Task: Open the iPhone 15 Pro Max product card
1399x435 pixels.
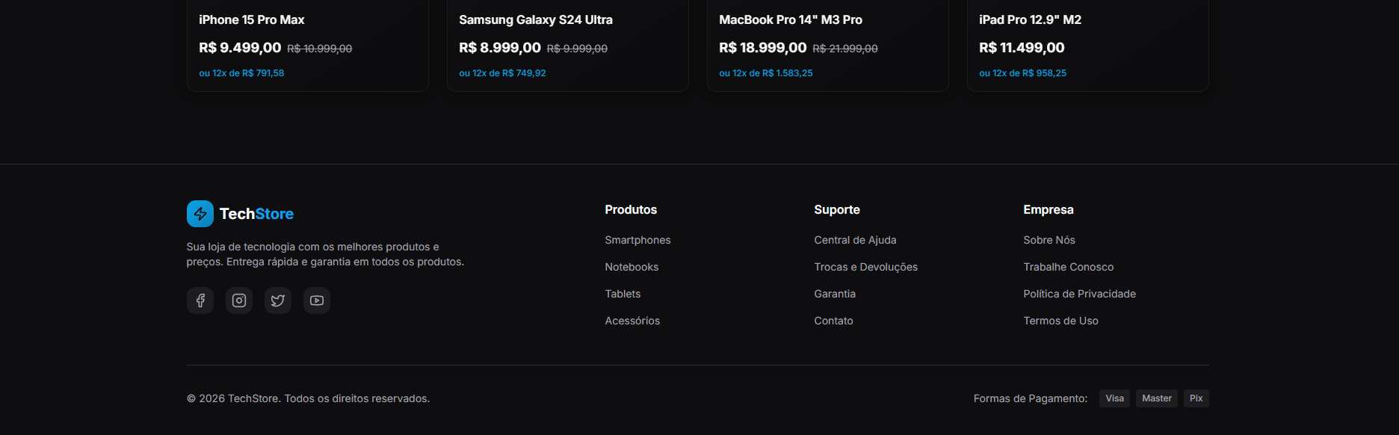Action: (x=307, y=45)
